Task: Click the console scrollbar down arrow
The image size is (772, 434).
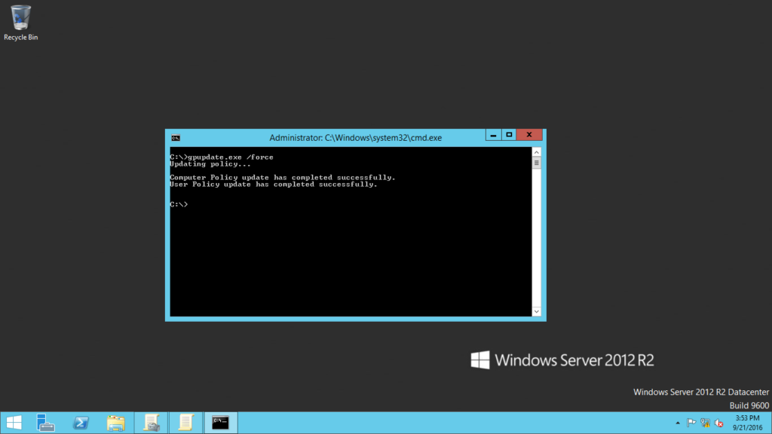Action: (x=537, y=311)
